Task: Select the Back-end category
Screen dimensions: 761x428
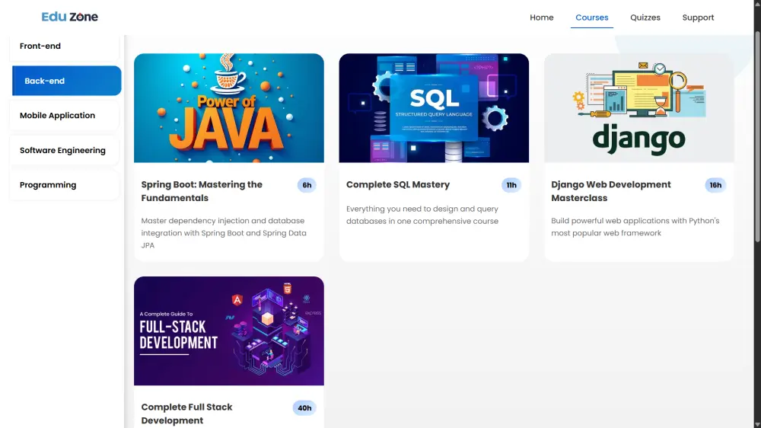Action: coord(66,81)
